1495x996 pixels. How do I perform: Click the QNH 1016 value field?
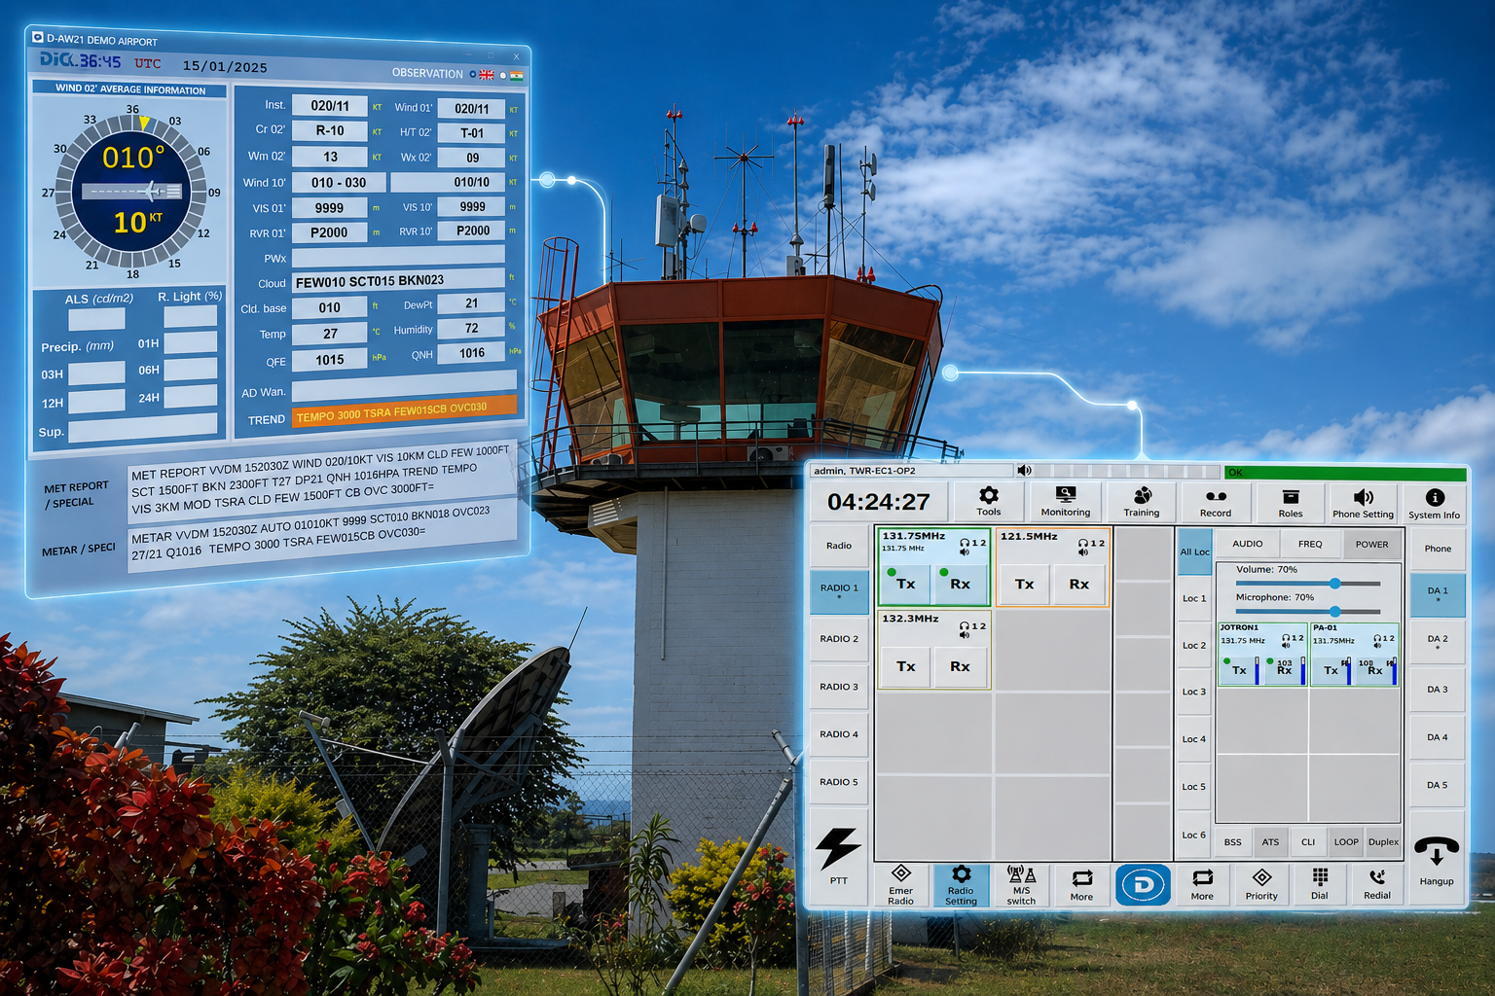tap(472, 352)
